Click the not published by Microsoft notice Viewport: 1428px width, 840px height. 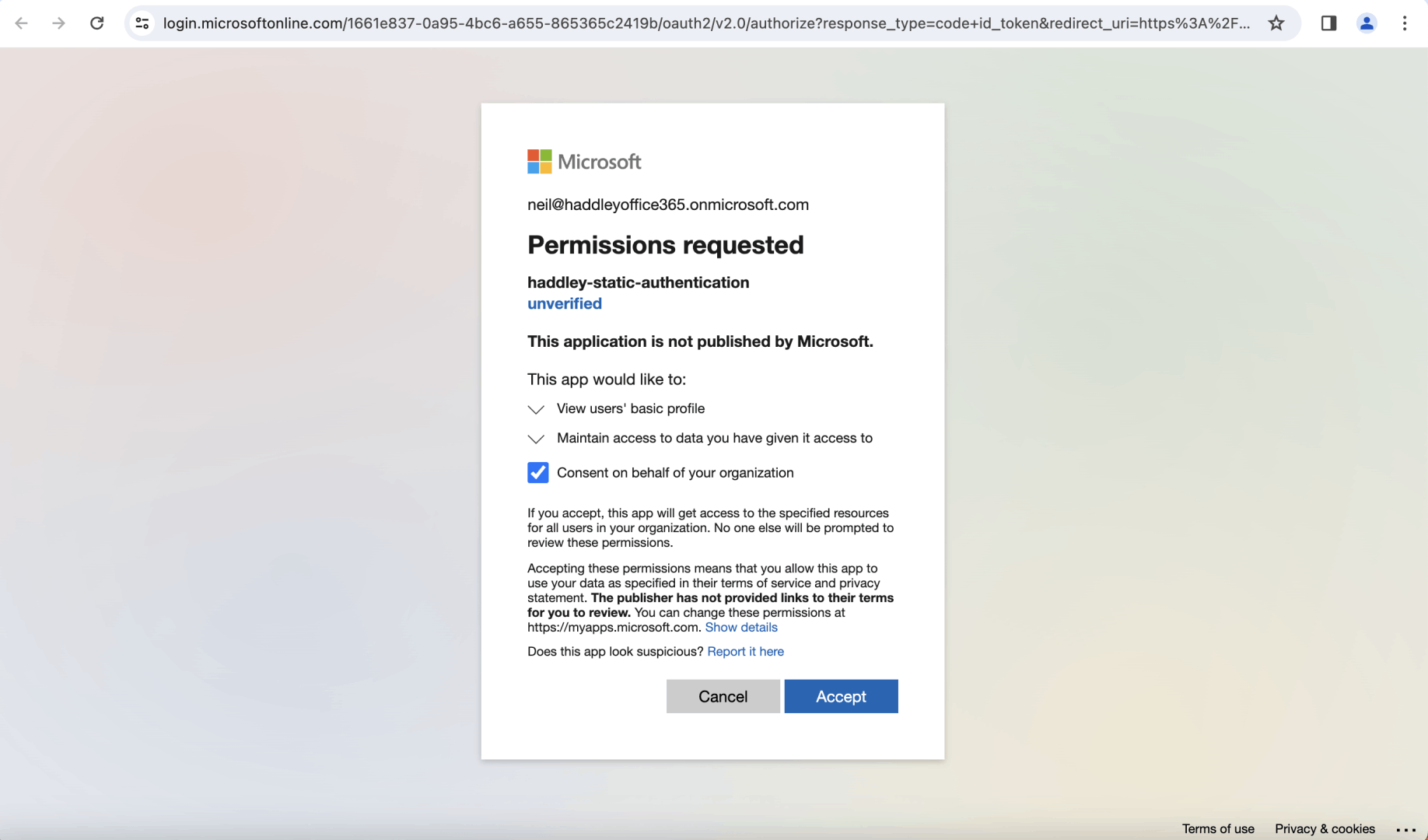point(700,341)
